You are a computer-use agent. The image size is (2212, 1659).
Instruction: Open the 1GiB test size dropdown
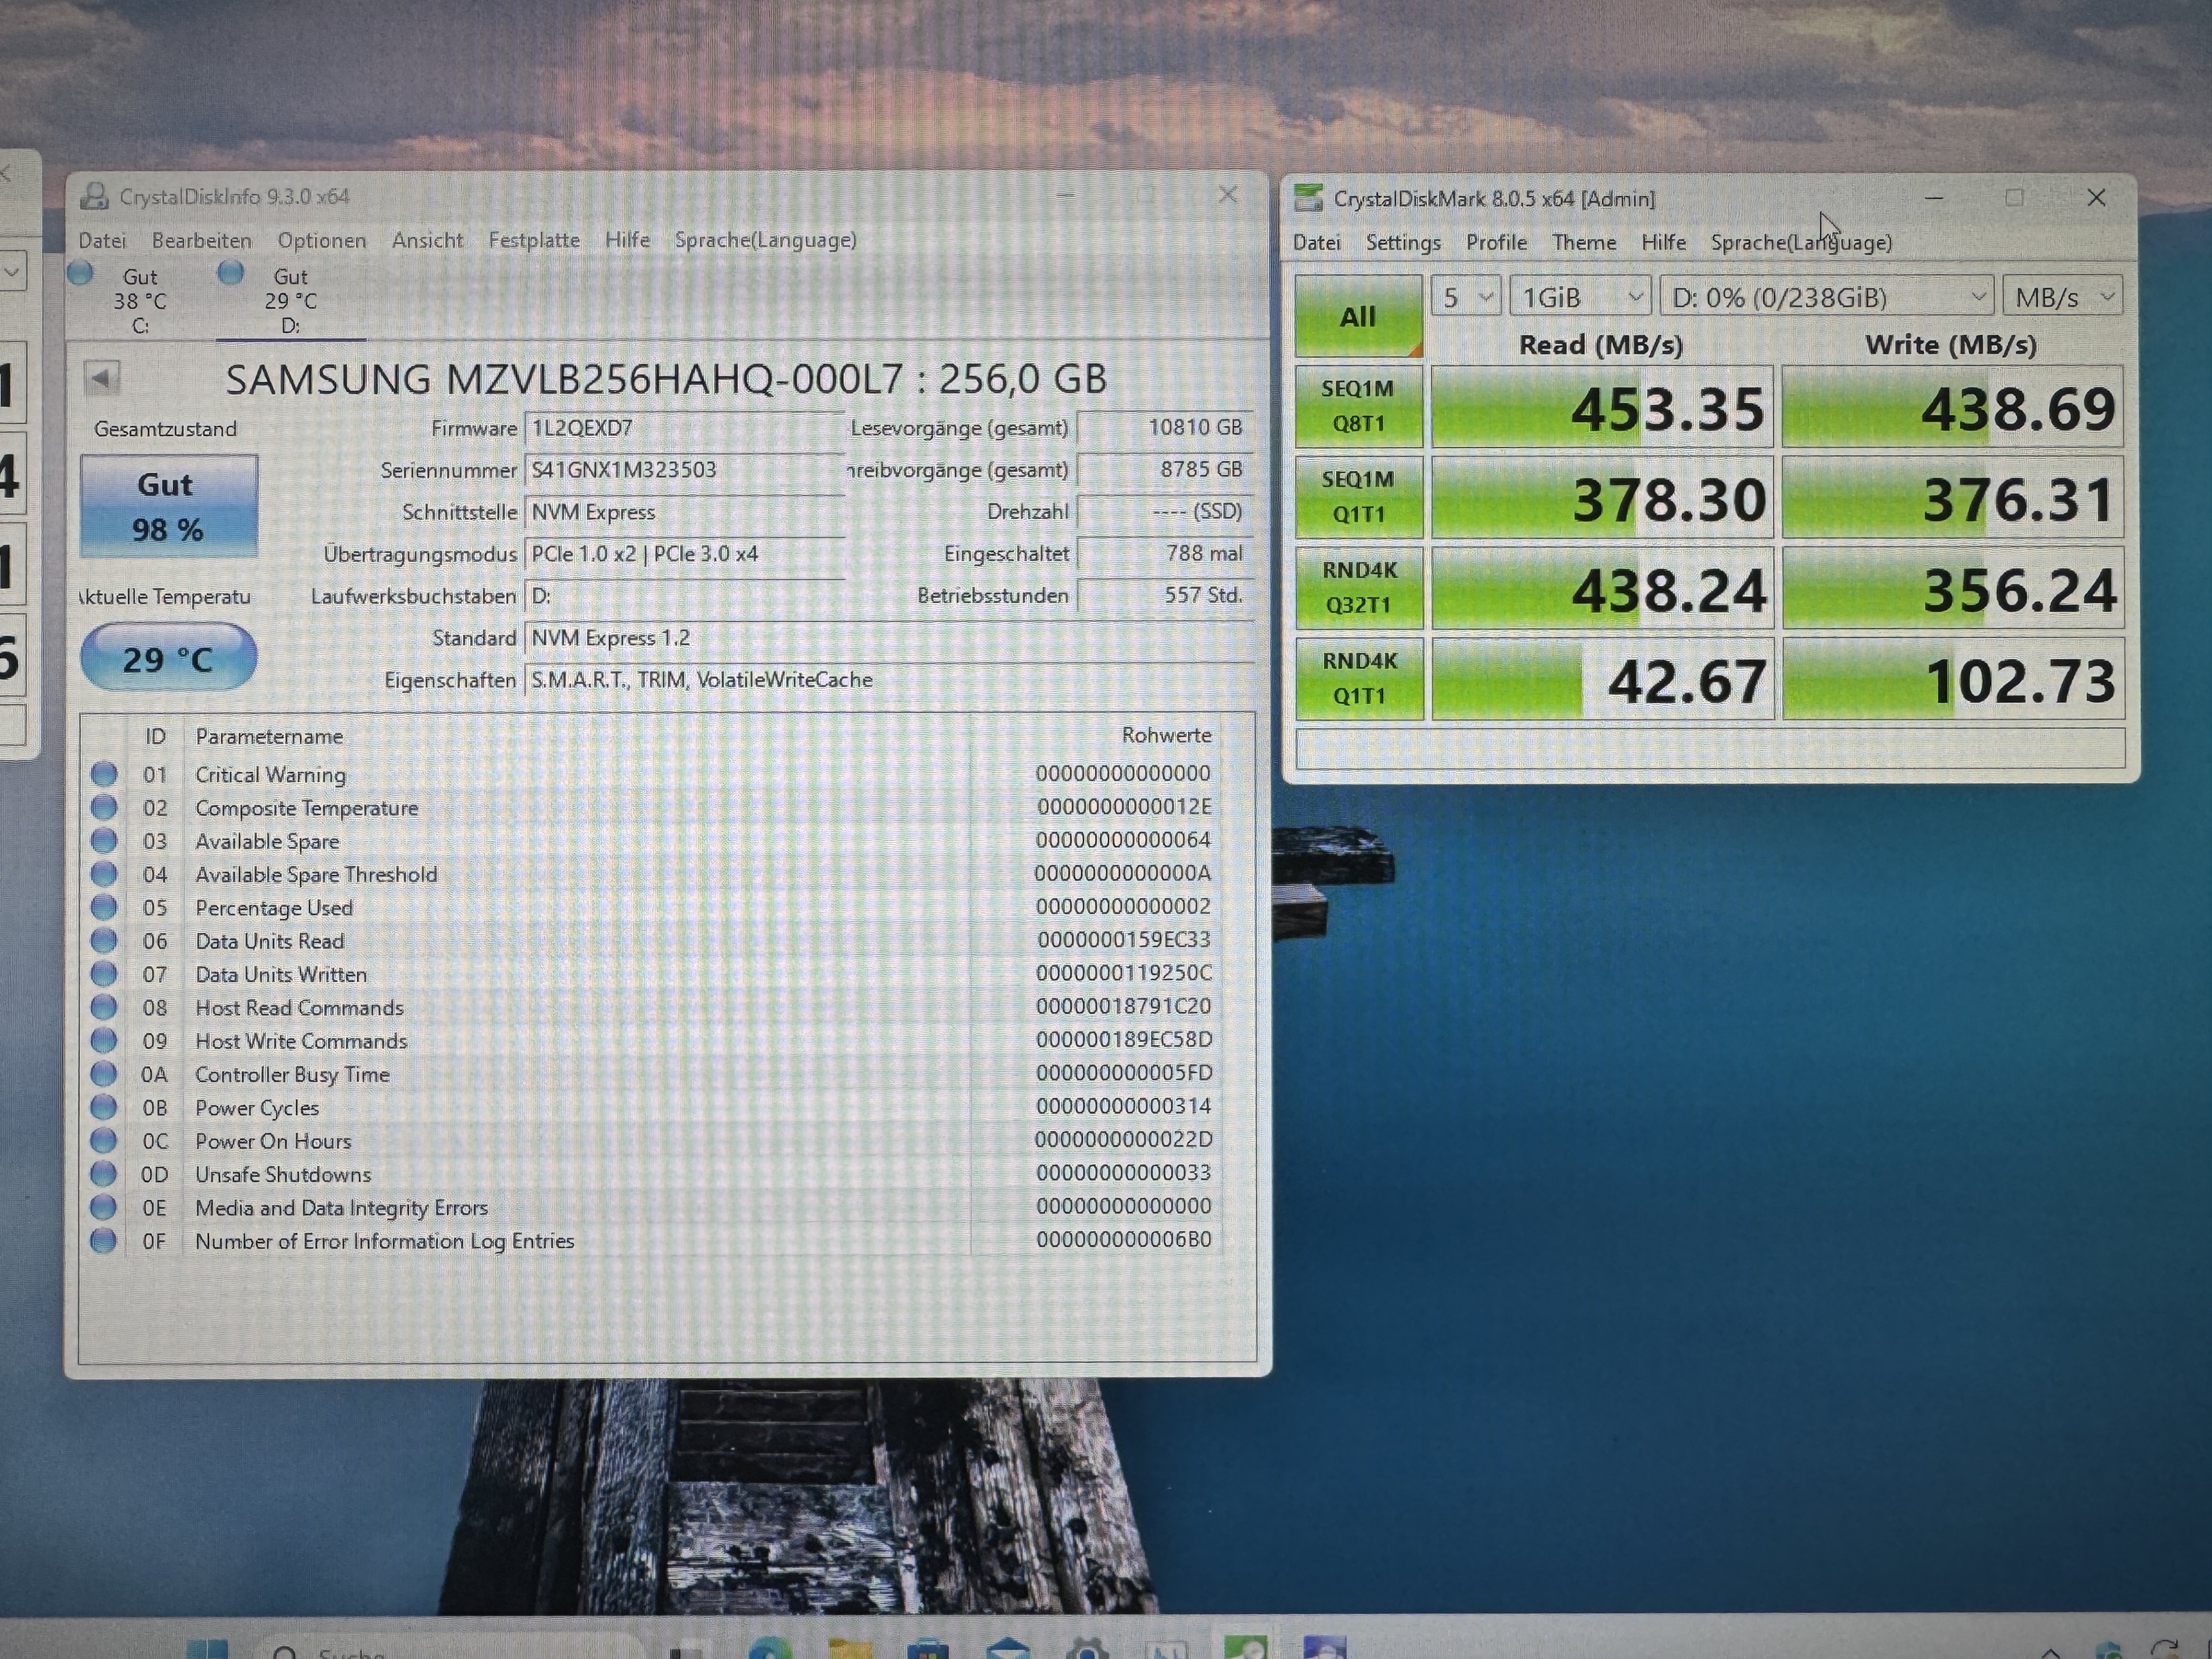coord(1579,297)
